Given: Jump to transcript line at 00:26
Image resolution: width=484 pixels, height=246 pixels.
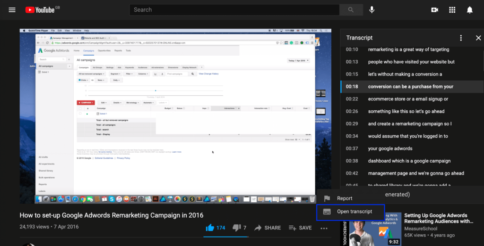Looking at the screenshot, I should pos(412,112).
